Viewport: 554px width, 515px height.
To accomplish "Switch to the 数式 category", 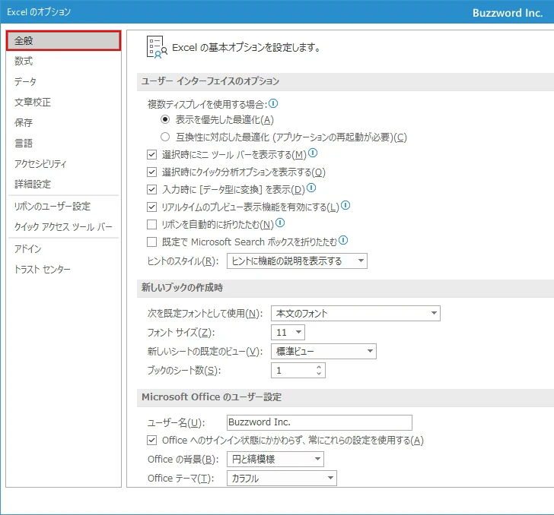I will click(24, 62).
